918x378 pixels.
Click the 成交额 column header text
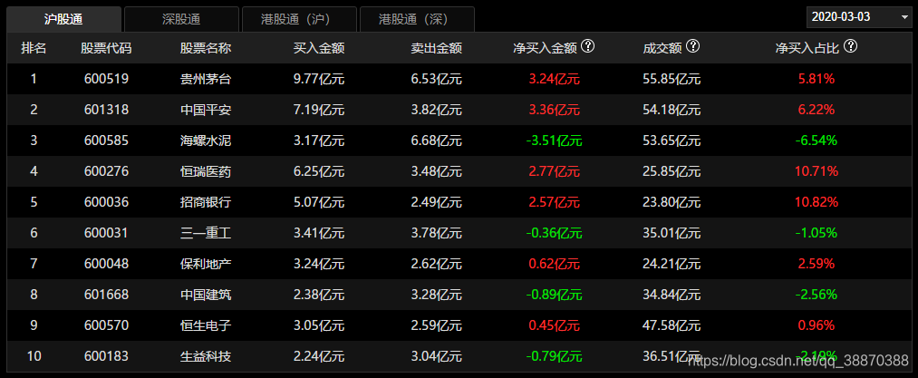[662, 48]
